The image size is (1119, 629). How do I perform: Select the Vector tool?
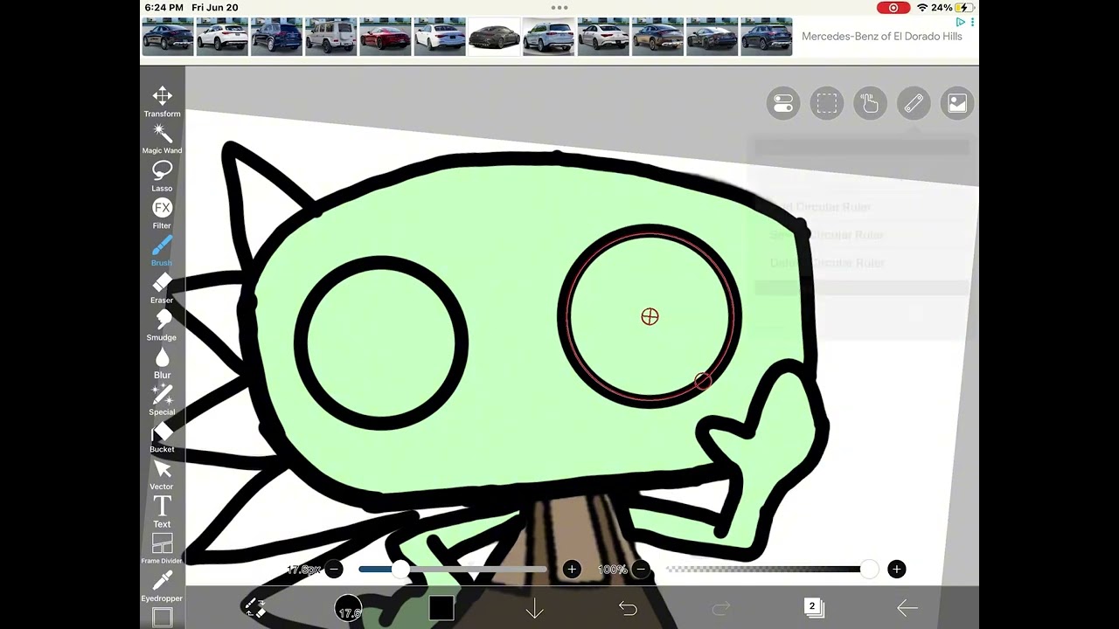coord(162,475)
